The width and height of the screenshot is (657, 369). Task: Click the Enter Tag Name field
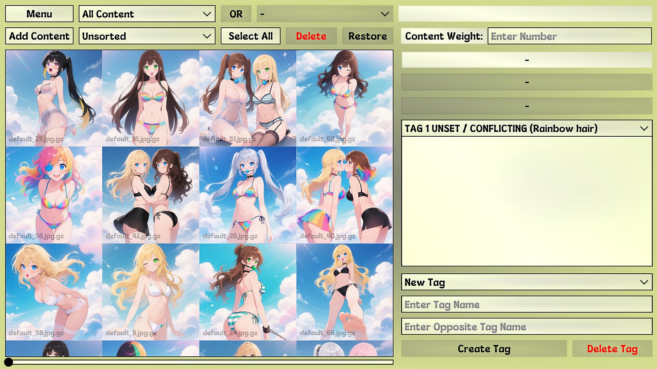point(527,304)
